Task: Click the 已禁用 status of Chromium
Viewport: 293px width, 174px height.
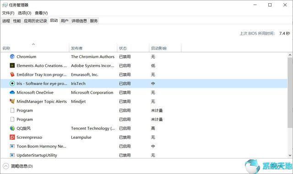Action: [x=125, y=57]
